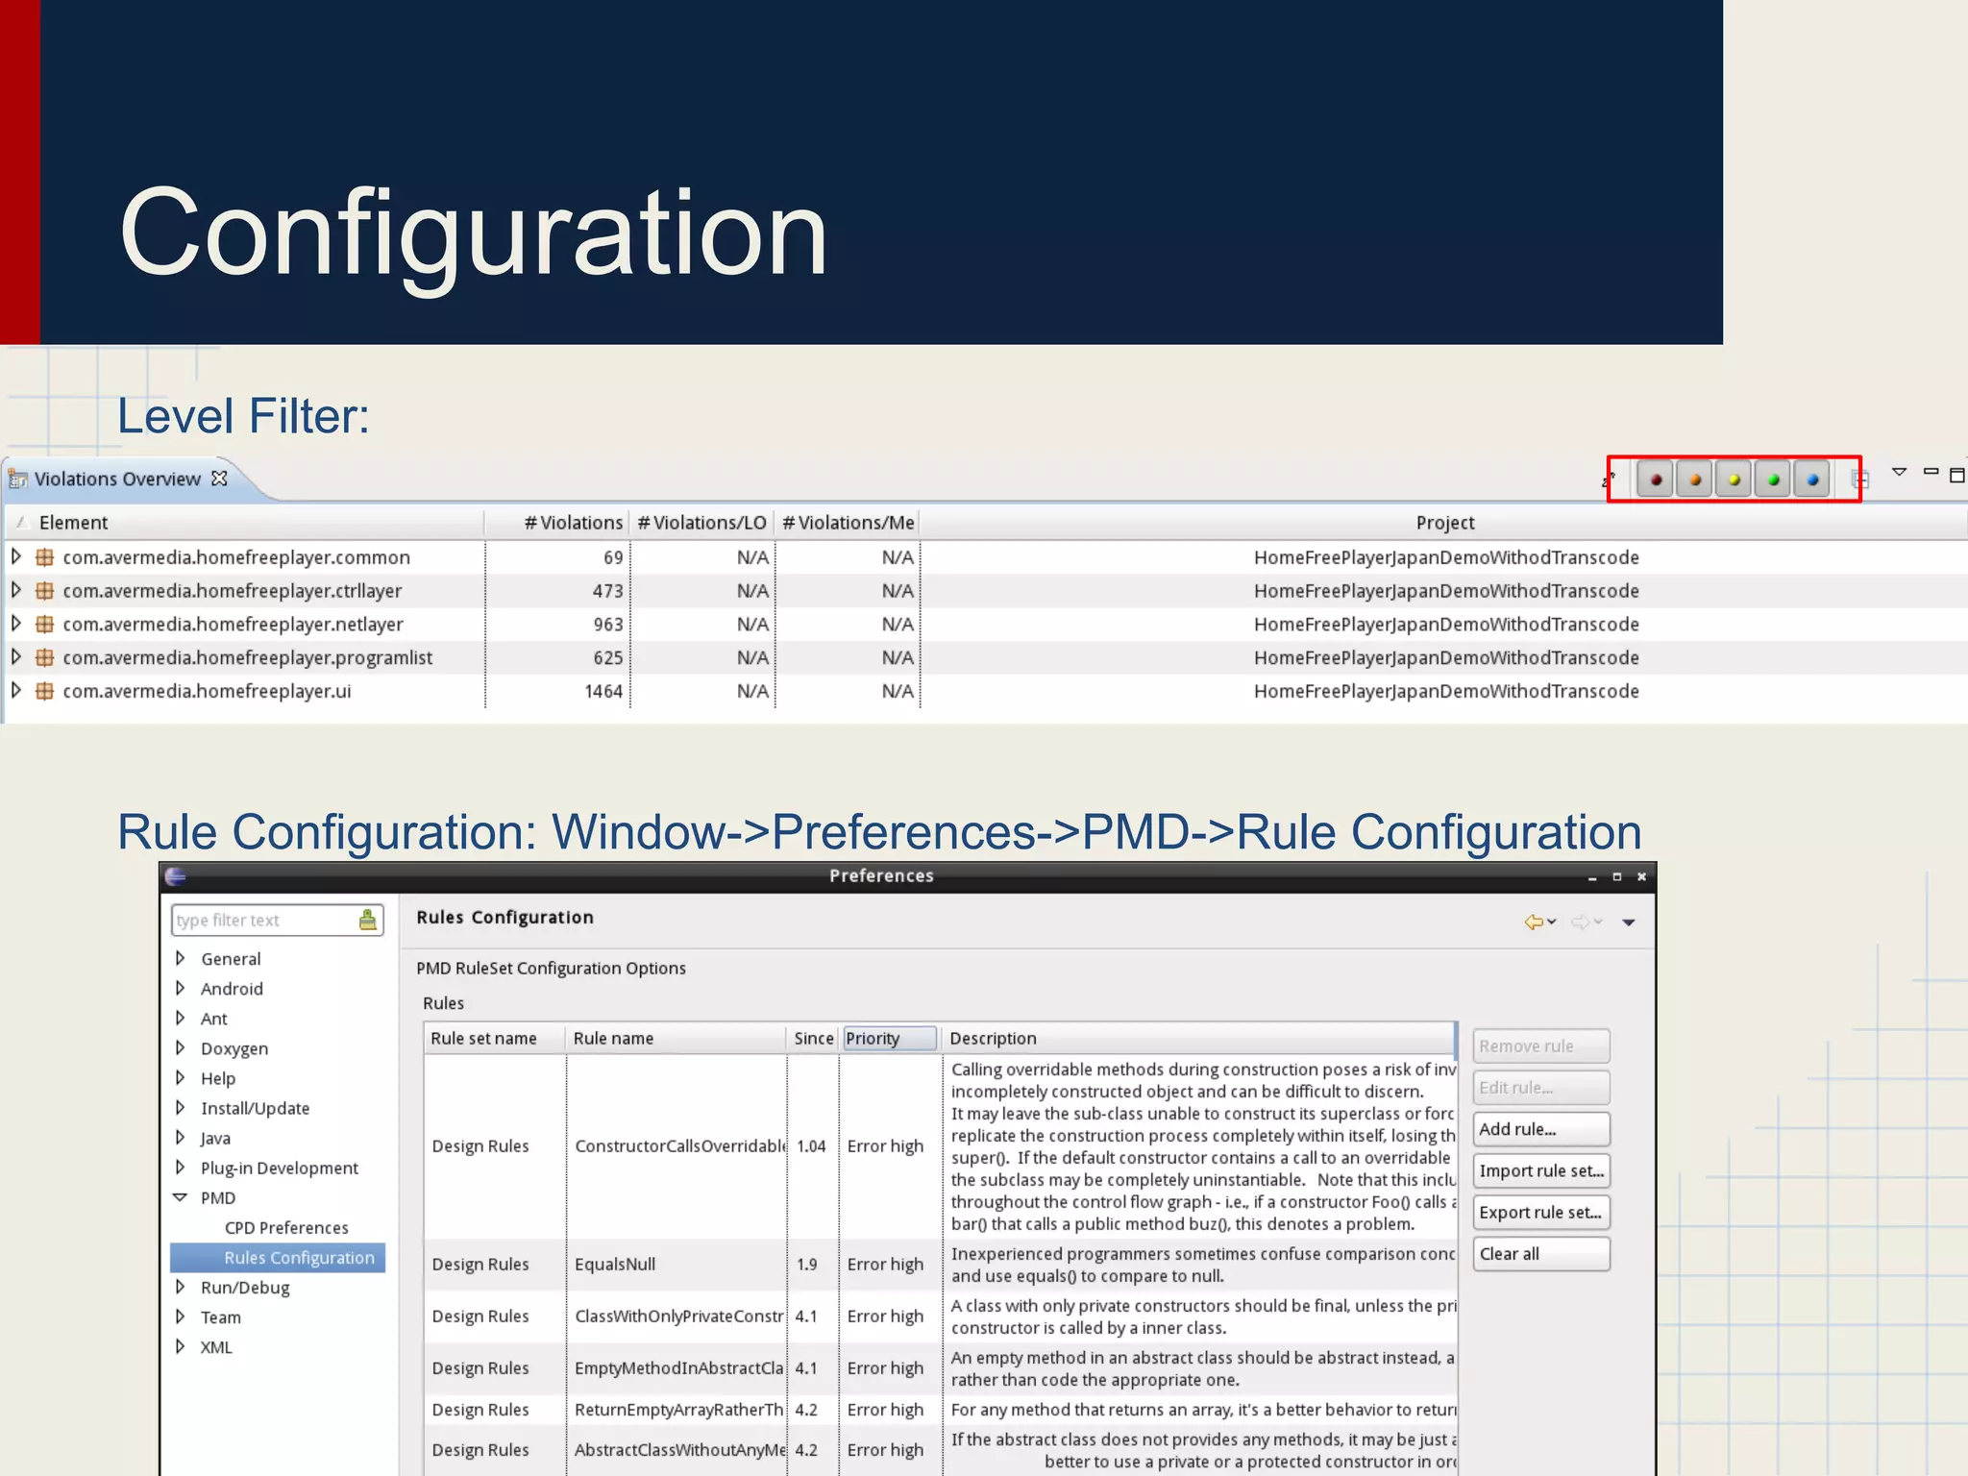Minimize the Violations Overview view
The image size is (1968, 1476).
[x=1931, y=472]
